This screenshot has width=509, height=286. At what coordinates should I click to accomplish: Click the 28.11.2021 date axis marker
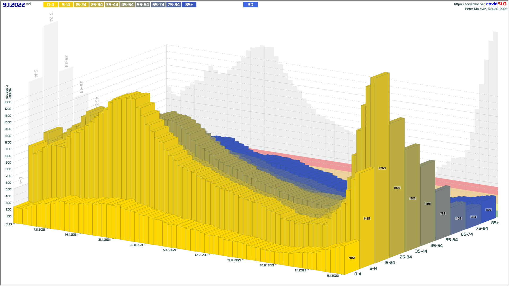point(136,245)
